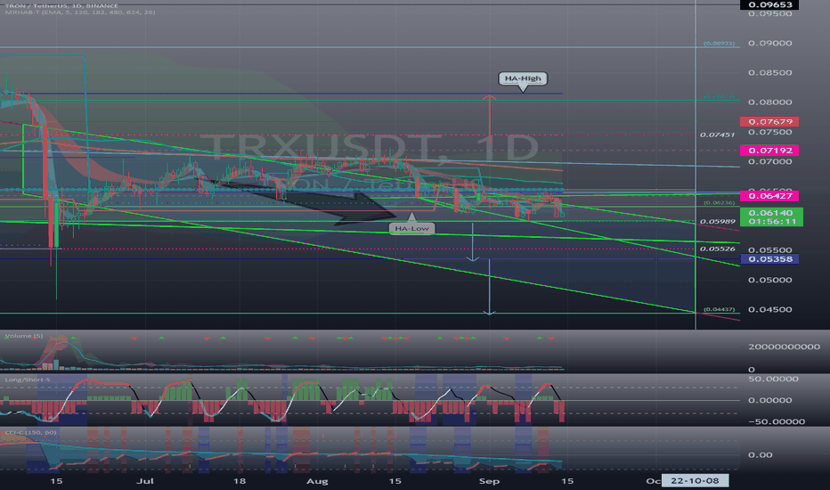The width and height of the screenshot is (830, 490).
Task: Click the Volume (5) indicator label
Action: [24, 336]
